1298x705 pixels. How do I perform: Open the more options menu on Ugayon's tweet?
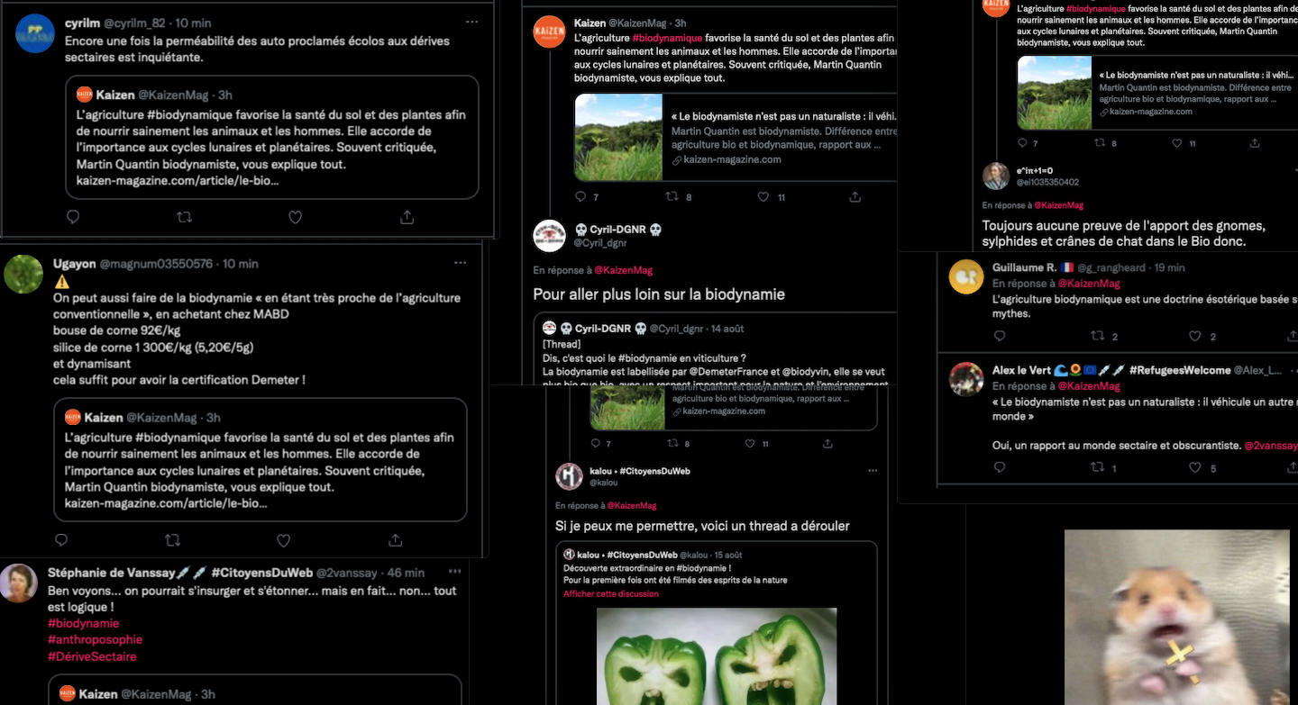pyautogui.click(x=460, y=263)
